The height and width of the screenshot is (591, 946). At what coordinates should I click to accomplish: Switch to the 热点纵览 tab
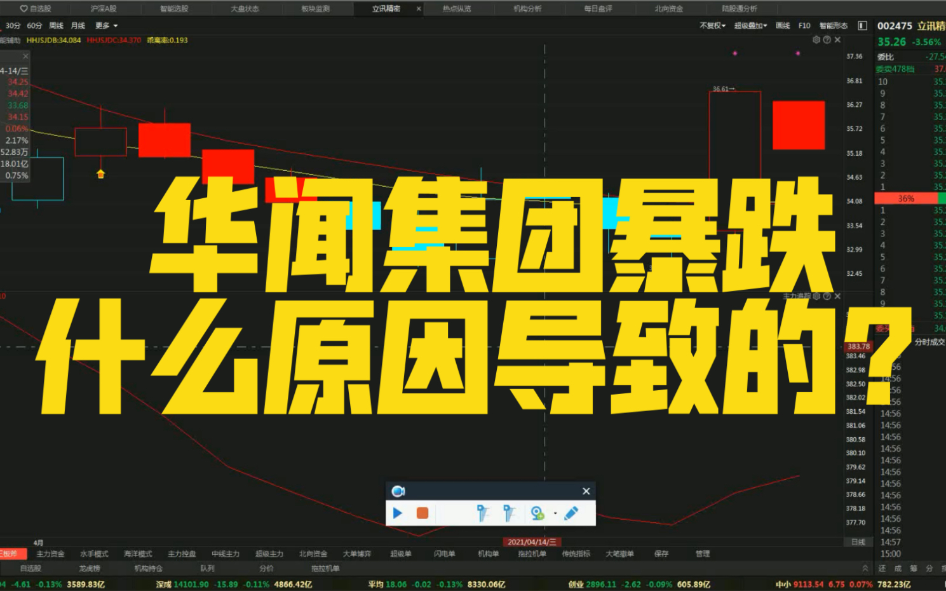point(457,8)
